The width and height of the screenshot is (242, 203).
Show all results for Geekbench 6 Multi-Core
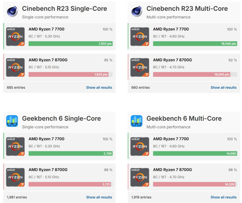click(224, 197)
